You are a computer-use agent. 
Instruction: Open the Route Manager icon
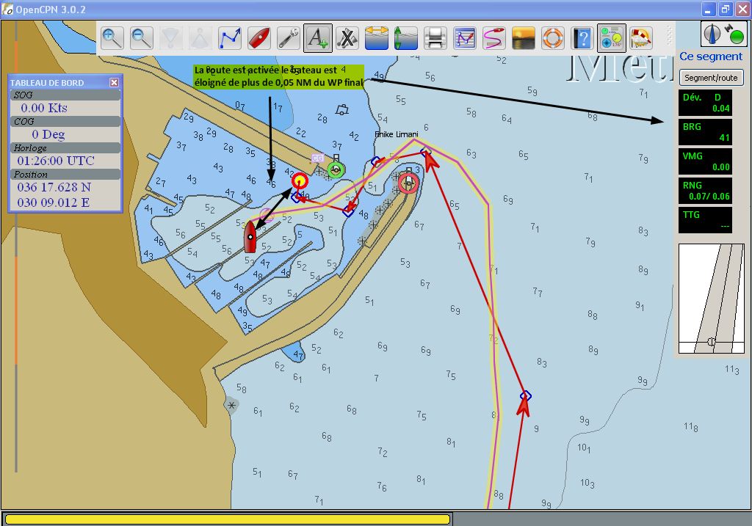pos(465,37)
